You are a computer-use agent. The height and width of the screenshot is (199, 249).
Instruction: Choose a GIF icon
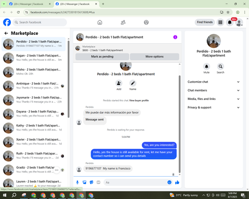pyautogui.click(x=99, y=183)
